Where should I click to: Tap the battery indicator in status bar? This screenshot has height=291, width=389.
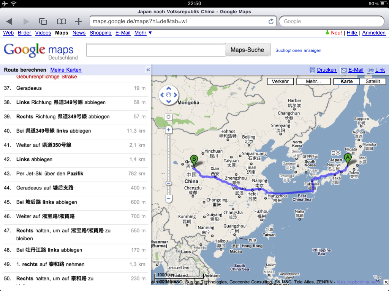click(x=383, y=3)
